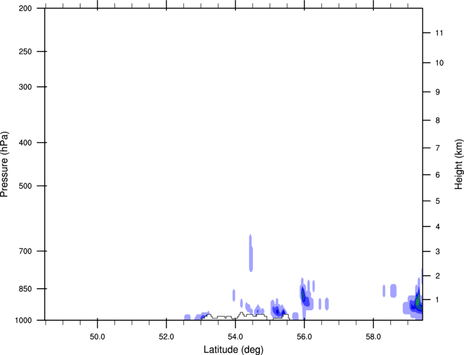Select the 50.0 latitude tick label
464x355 pixels.
pos(97,334)
